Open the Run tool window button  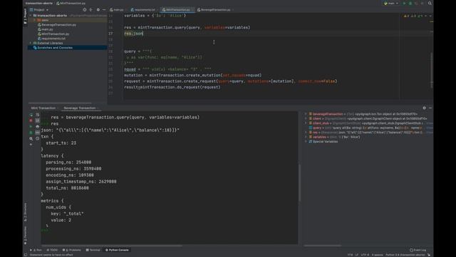tap(36, 250)
